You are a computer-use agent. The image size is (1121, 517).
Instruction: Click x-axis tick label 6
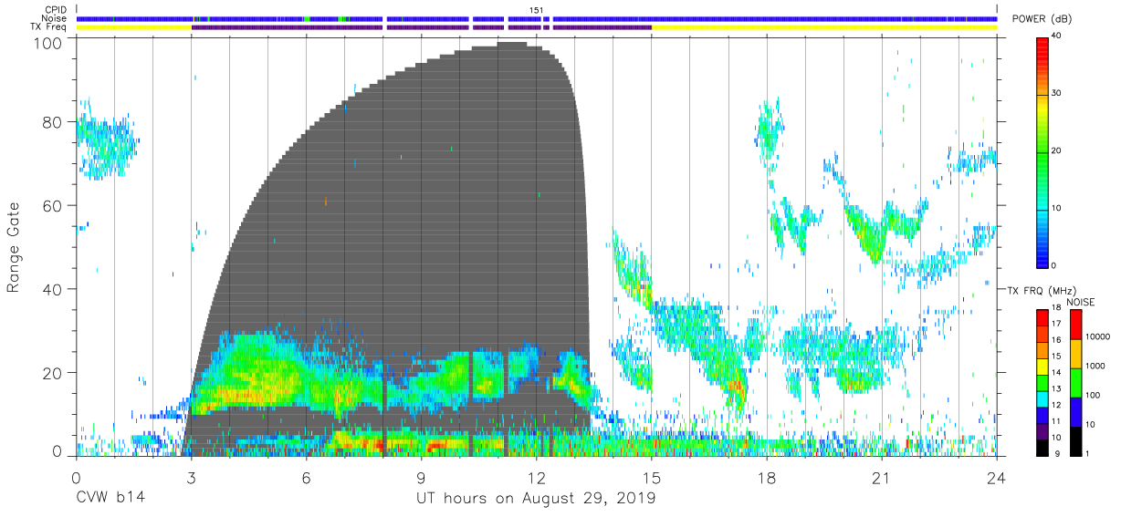[x=306, y=477]
